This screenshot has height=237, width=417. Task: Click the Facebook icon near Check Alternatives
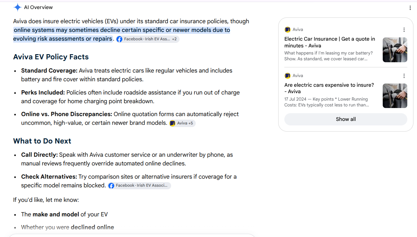point(111,186)
